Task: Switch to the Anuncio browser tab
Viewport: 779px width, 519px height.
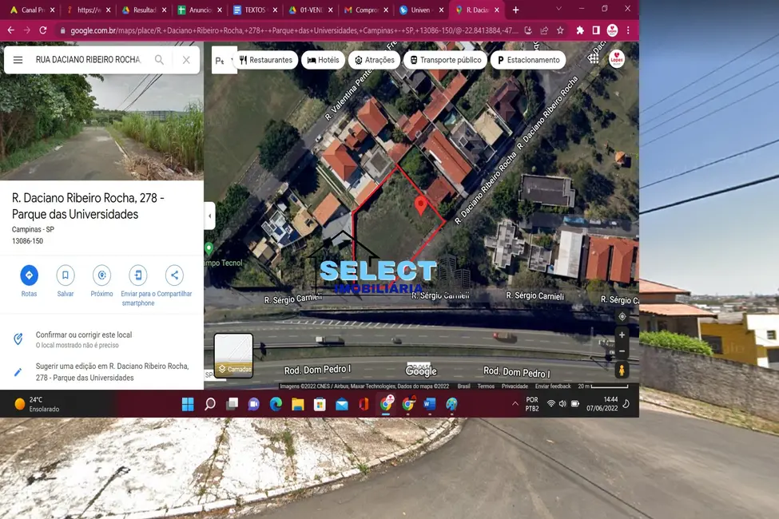Action: point(200,10)
